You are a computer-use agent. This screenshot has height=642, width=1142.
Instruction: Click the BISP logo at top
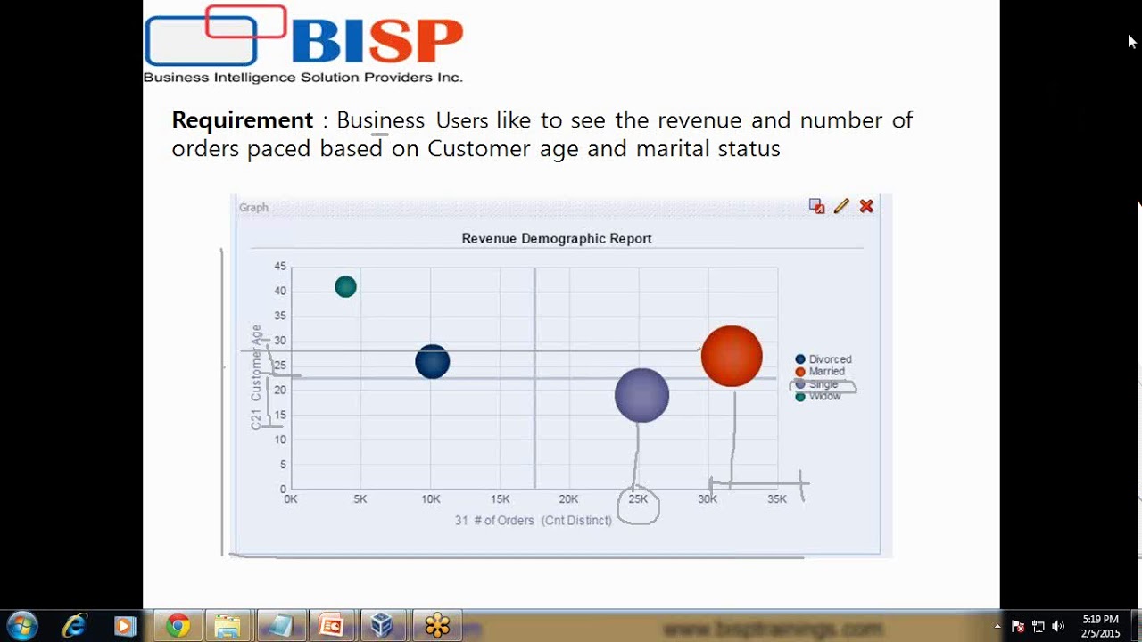tap(303, 45)
